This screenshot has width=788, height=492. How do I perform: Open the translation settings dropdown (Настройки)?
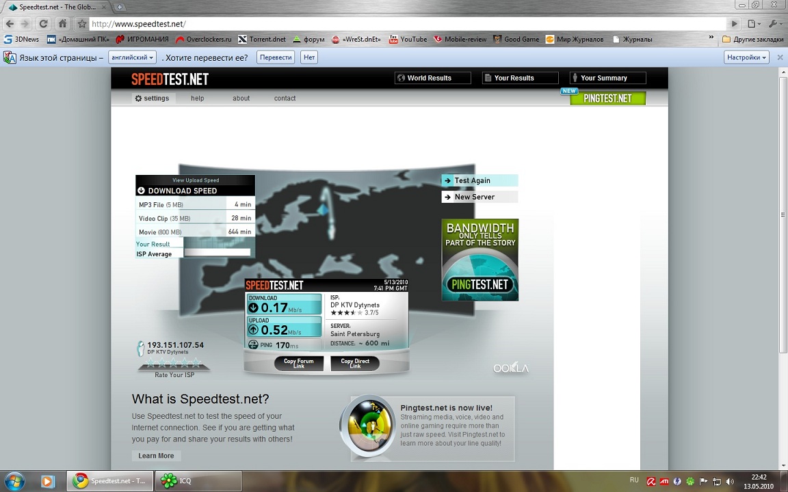click(746, 57)
